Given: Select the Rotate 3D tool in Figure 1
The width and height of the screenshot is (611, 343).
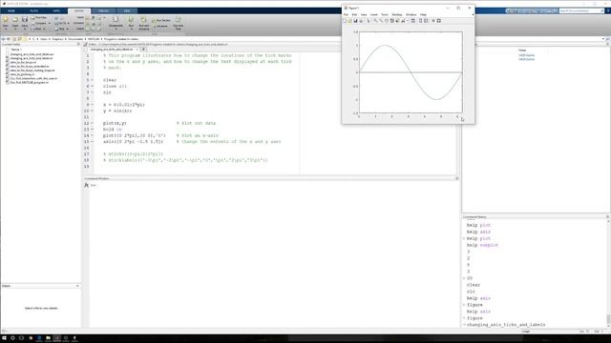Looking at the screenshot, I should point(392,21).
